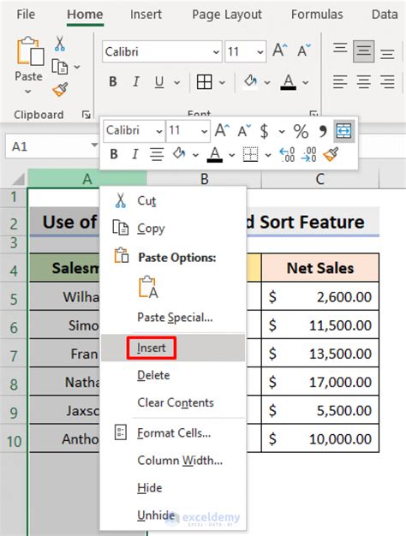Apply Percent Style in mini toolbar
The image size is (406, 536).
[301, 131]
